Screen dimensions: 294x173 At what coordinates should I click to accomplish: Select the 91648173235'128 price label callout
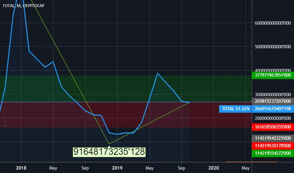[109, 152]
